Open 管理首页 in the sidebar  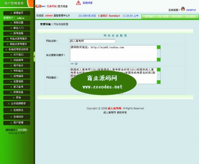(x=17, y=13)
